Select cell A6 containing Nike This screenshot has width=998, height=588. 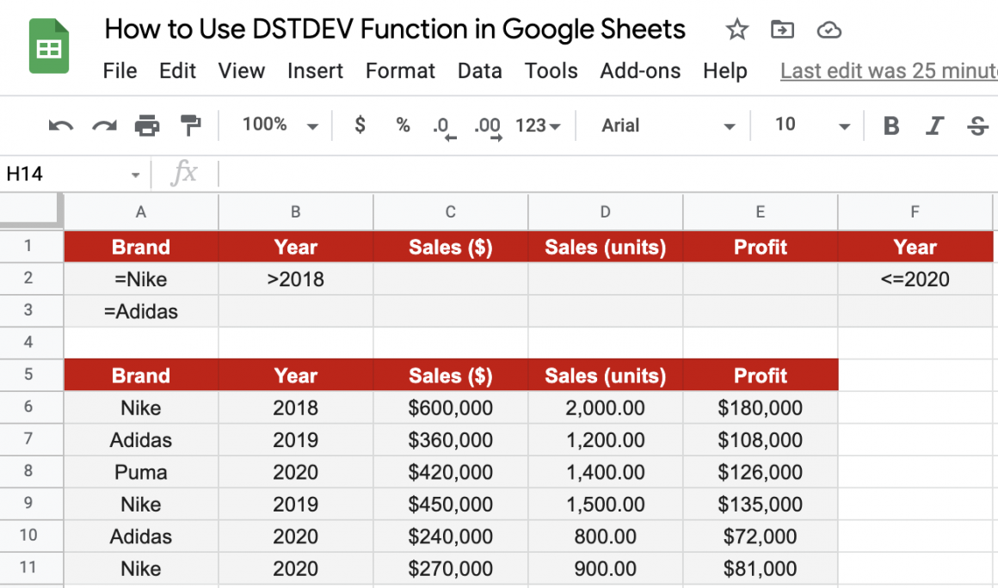click(x=140, y=407)
